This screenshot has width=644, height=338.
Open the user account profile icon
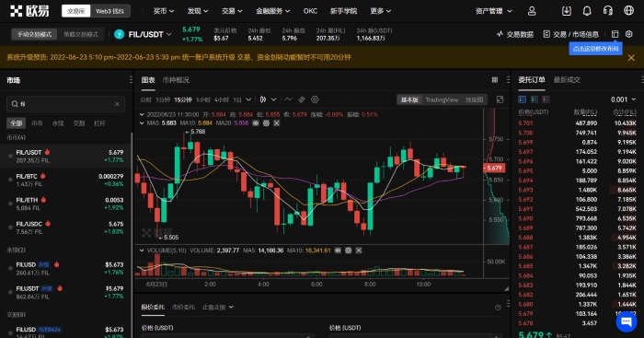tap(532, 11)
